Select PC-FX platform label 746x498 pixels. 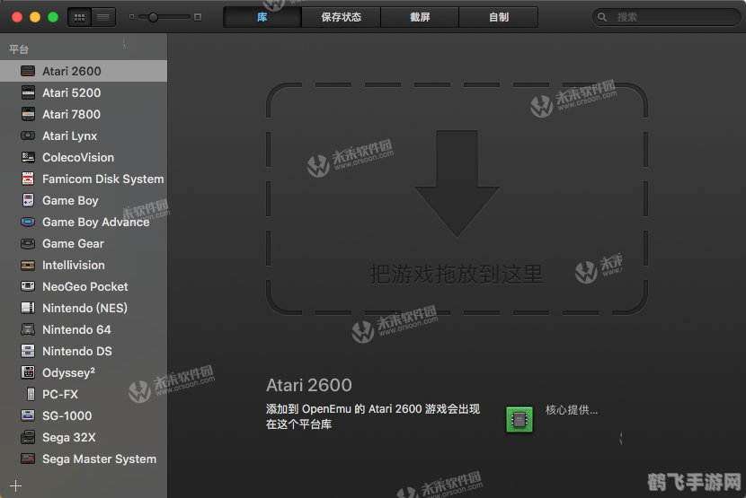click(x=60, y=394)
